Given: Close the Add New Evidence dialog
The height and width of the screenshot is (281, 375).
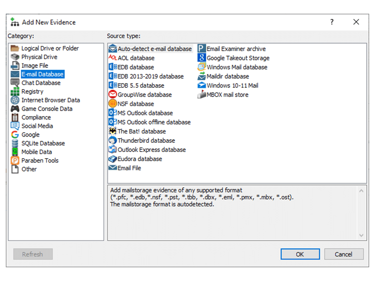Looking at the screenshot, I should tap(356, 22).
